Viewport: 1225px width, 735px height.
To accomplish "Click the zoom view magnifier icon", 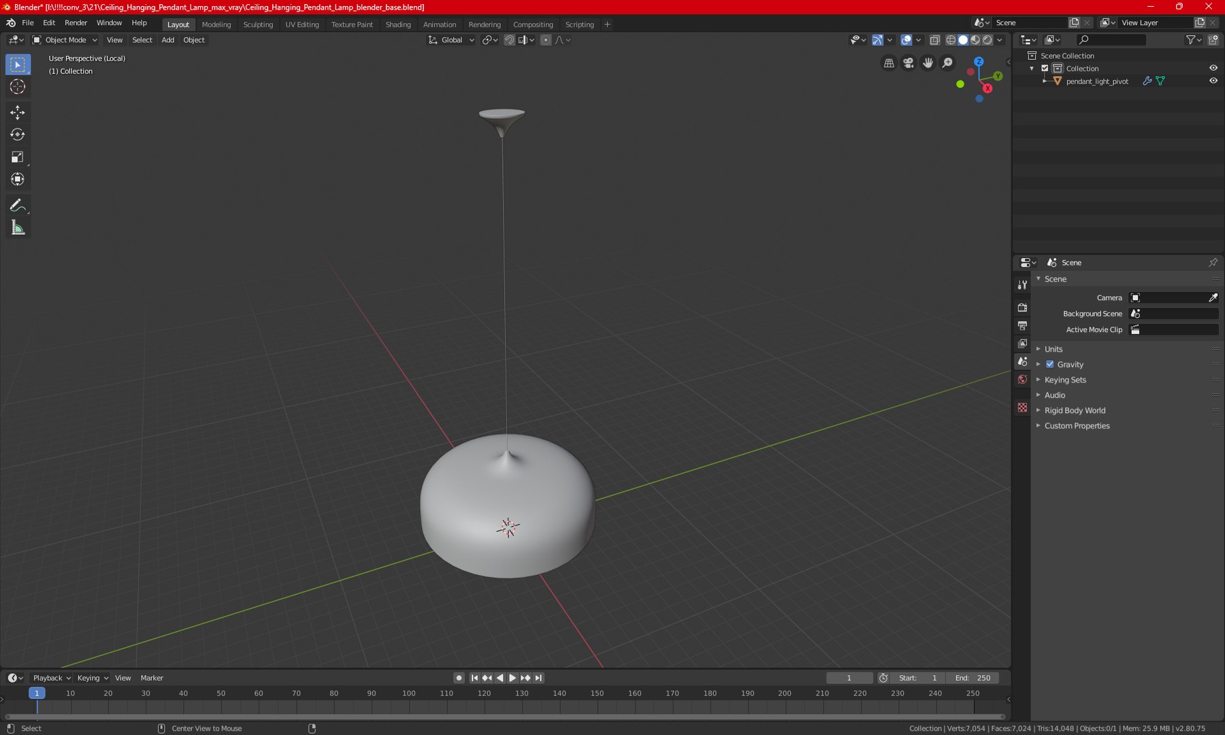I will click(x=948, y=63).
